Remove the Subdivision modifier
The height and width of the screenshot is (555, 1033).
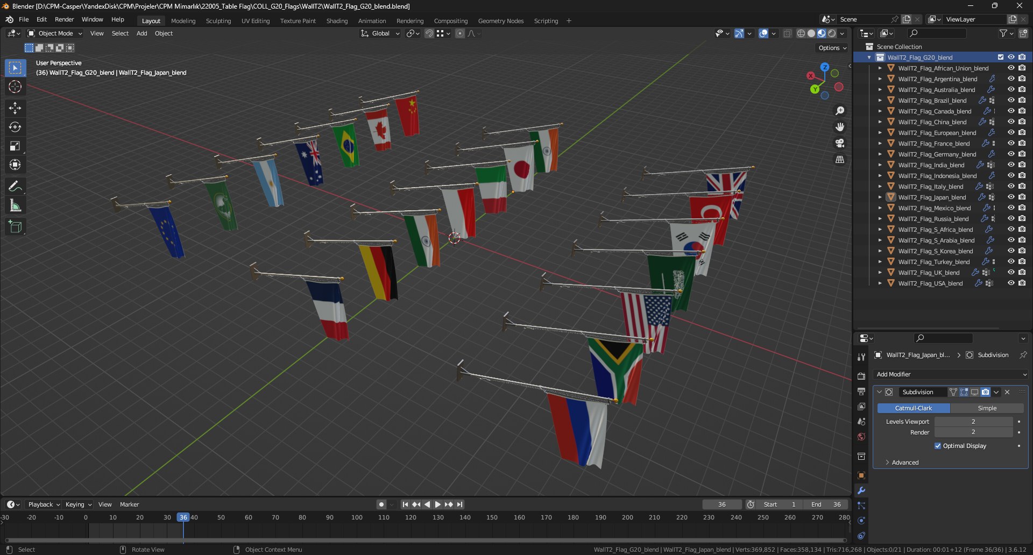[1007, 392]
